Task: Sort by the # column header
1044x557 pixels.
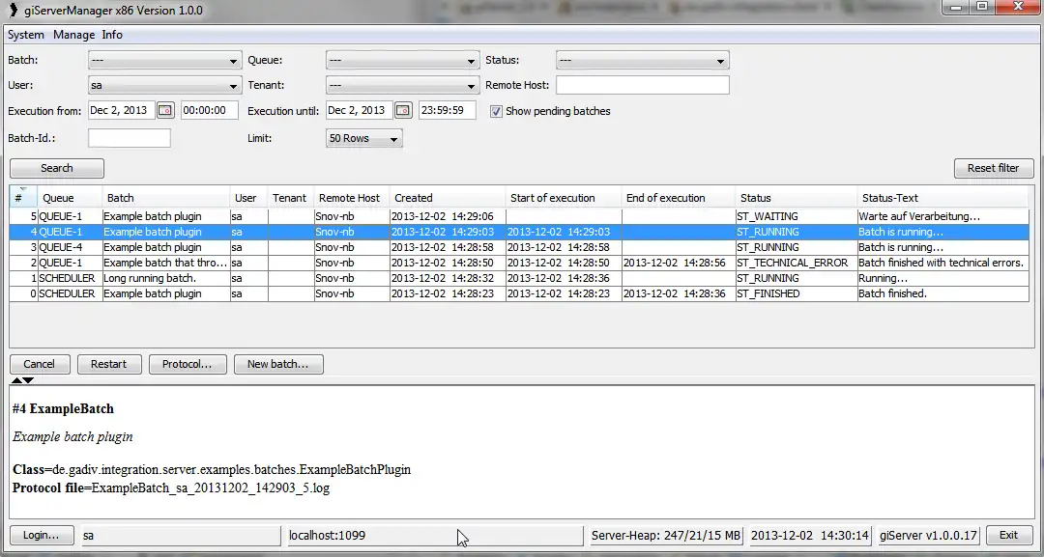Action: coord(23,197)
